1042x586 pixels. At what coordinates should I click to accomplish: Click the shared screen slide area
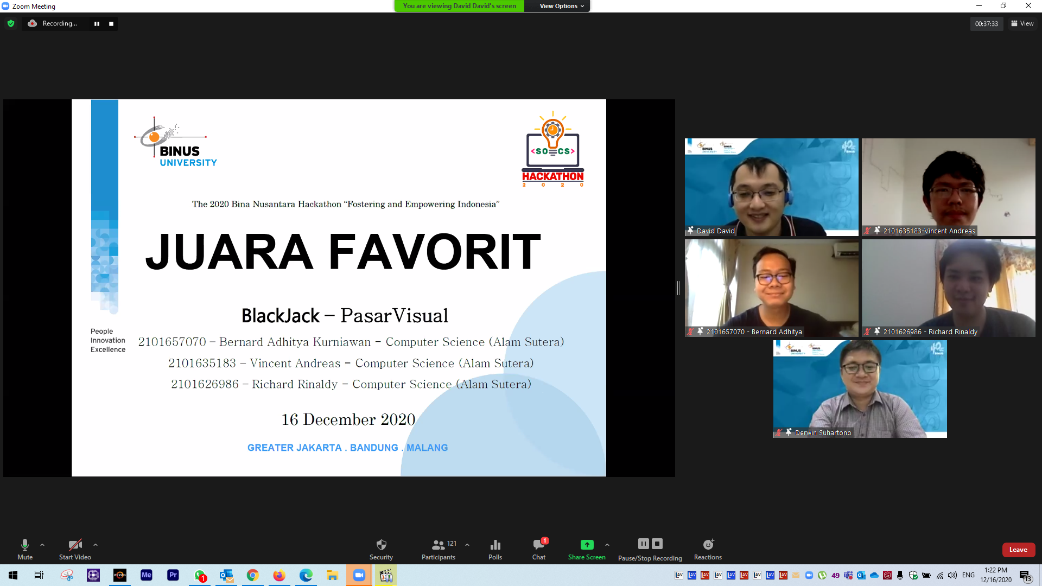tap(339, 288)
